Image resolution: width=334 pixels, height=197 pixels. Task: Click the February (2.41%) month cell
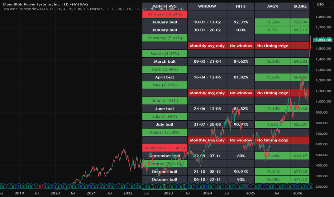point(164,38)
